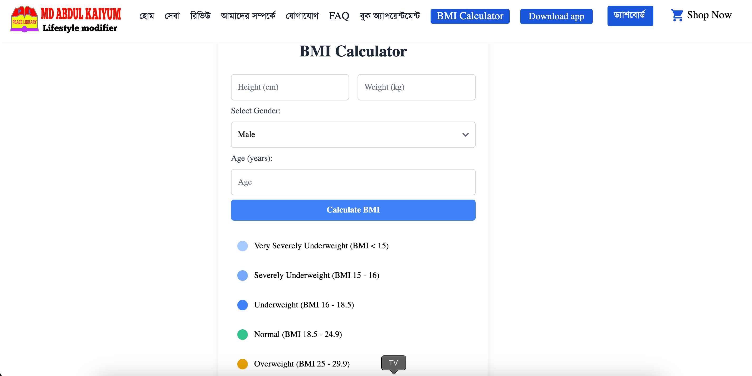Image resolution: width=752 pixels, height=376 pixels.
Task: Click the BMI Calculator heading
Action: point(353,51)
